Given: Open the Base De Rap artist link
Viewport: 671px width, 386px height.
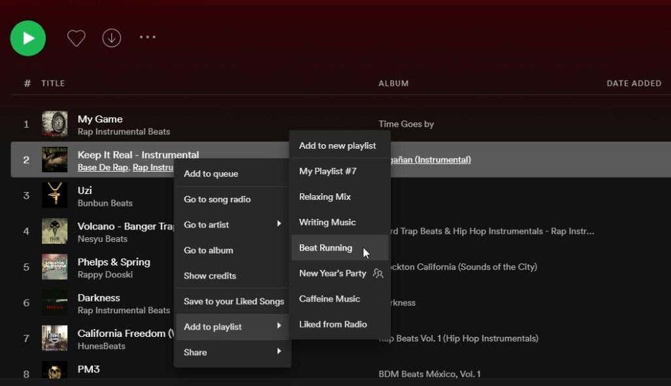Looking at the screenshot, I should click(x=102, y=168).
